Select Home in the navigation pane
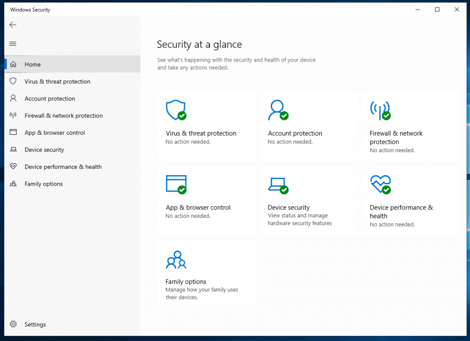This screenshot has width=470, height=341. tap(73, 64)
